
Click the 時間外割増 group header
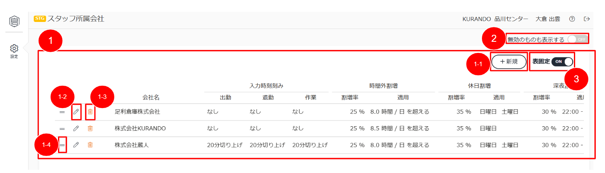(383, 86)
